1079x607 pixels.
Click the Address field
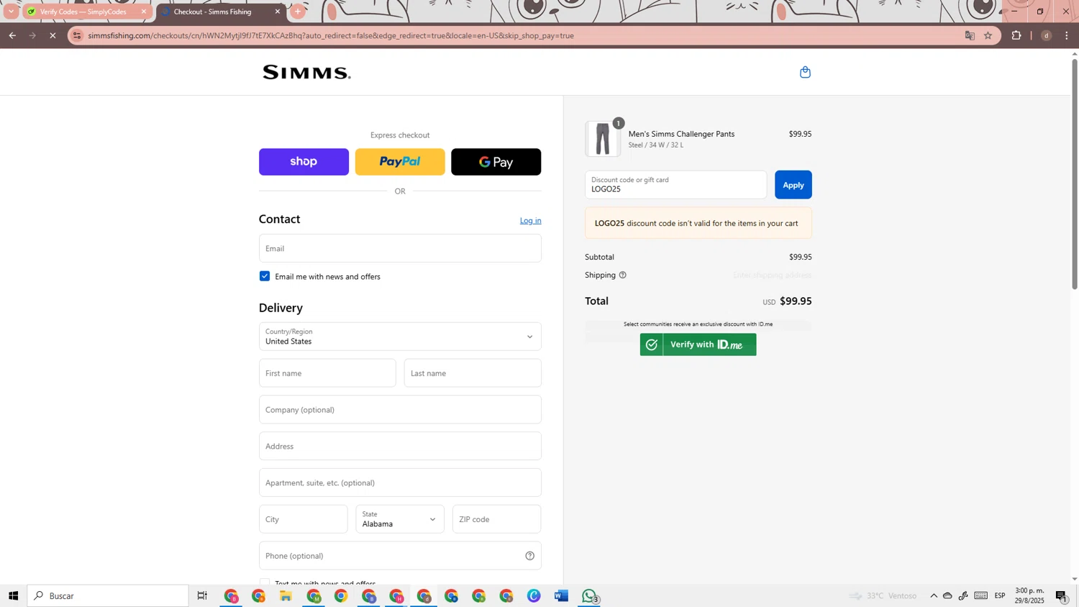click(x=400, y=446)
